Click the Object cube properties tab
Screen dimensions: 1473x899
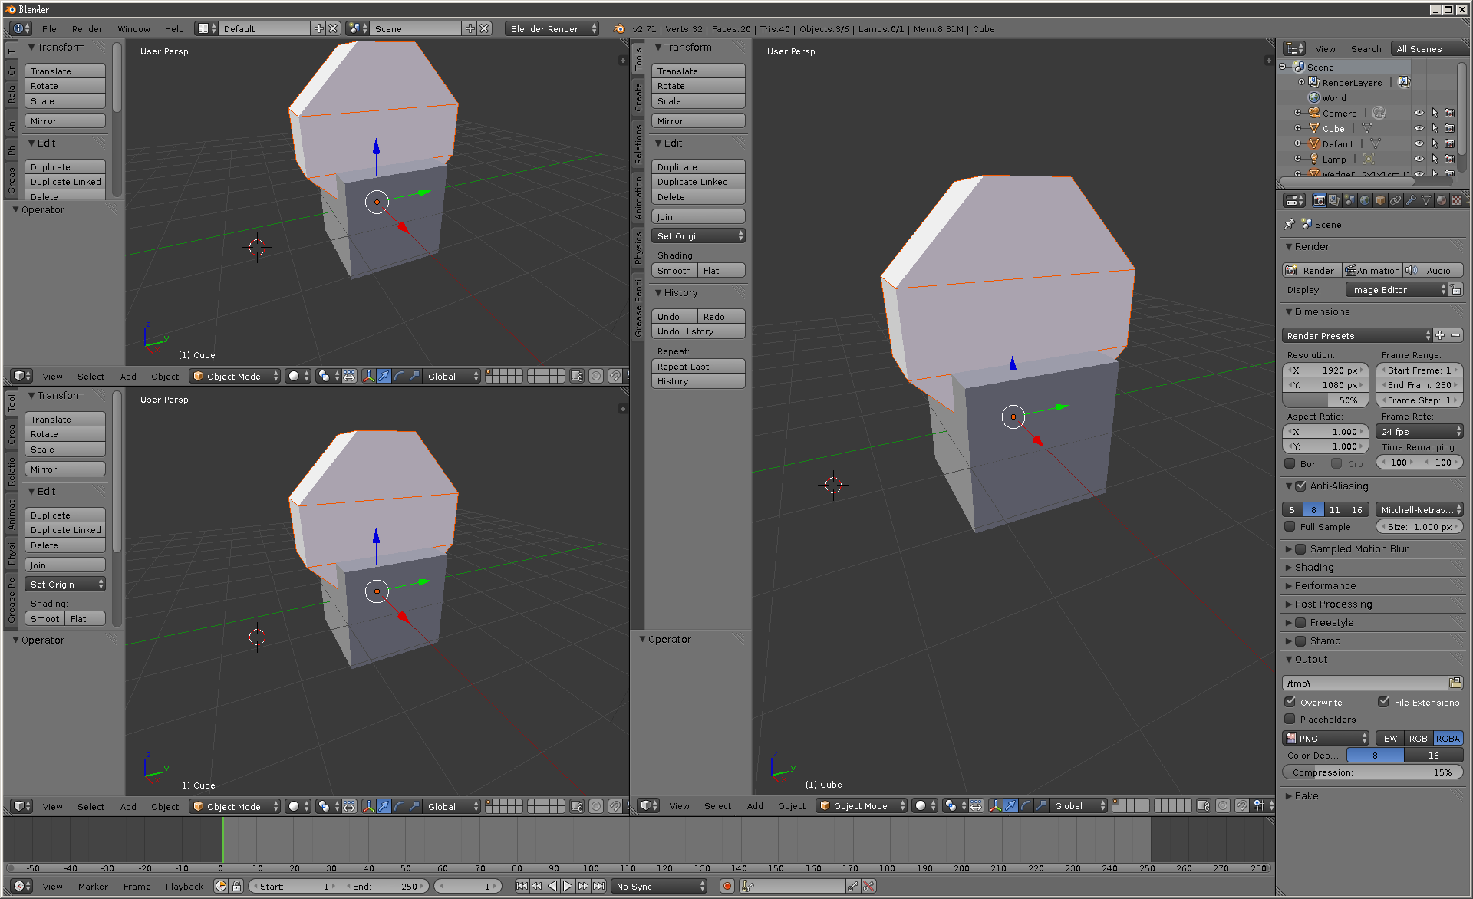pos(1380,200)
